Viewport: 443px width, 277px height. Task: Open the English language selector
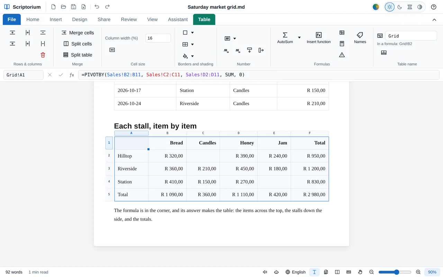tap(296, 272)
